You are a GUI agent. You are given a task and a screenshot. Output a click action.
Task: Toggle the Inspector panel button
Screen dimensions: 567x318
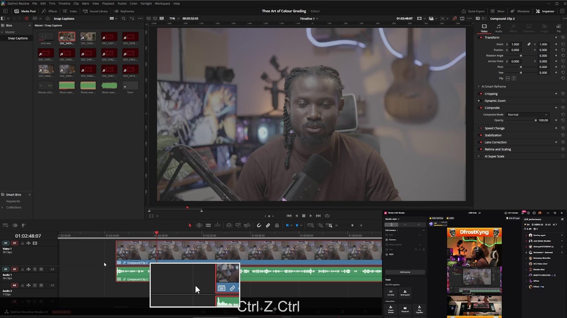(545, 11)
